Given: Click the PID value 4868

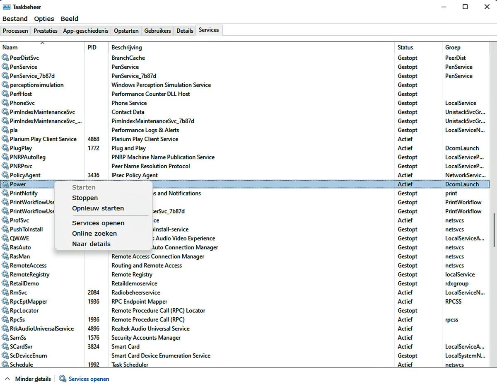Looking at the screenshot, I should 94,139.
